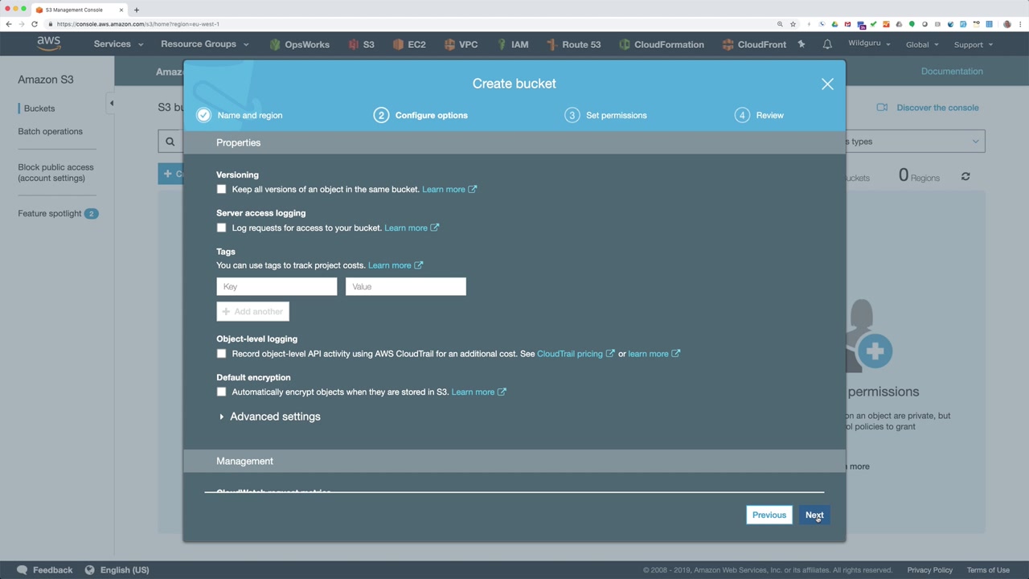Tick the Object-level logging checkbox
Screen dimensions: 1029x579
pos(221,353)
